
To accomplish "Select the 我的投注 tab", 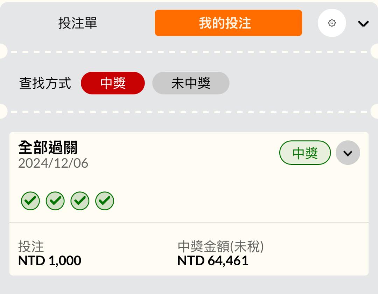I will pos(228,23).
